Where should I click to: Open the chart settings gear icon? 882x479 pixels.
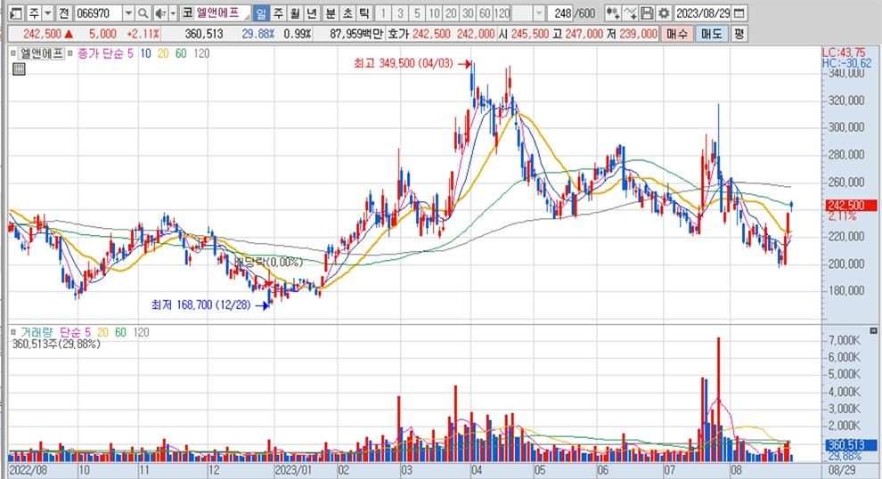pos(663,13)
